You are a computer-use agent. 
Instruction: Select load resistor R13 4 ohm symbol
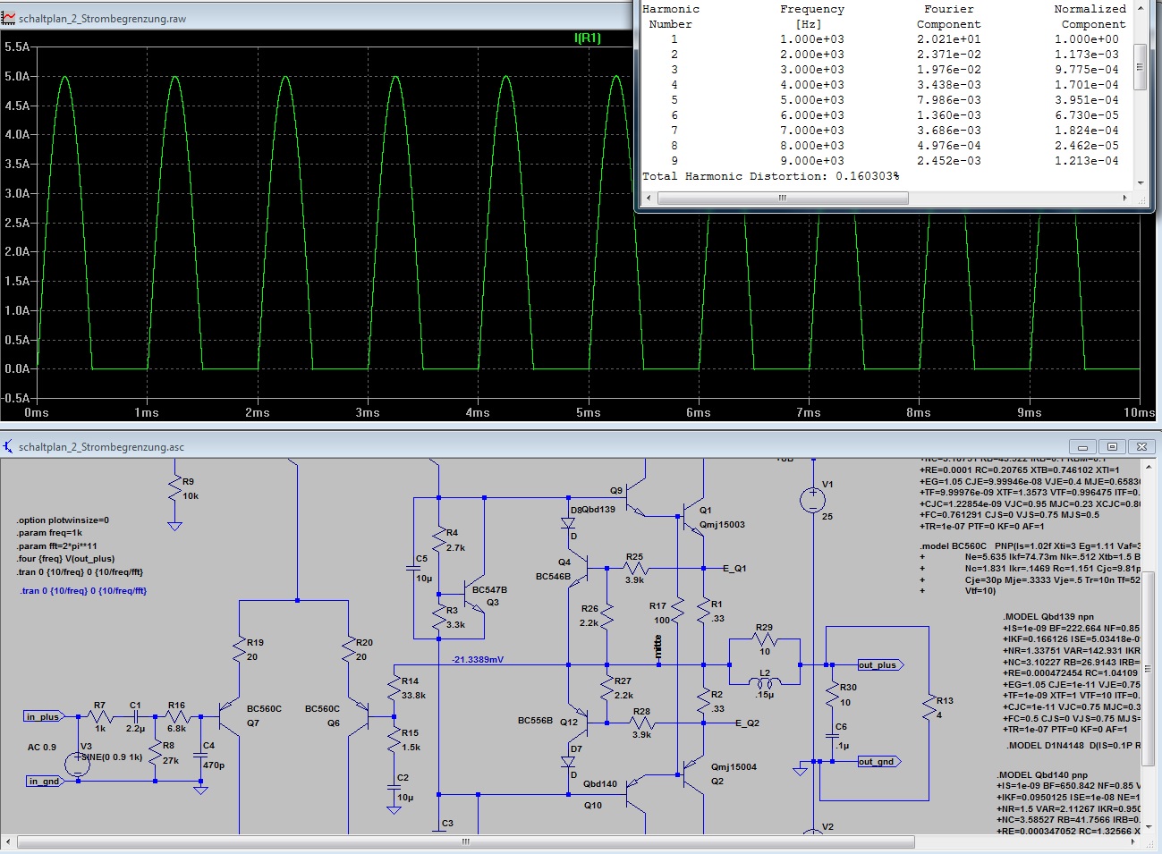click(x=928, y=707)
